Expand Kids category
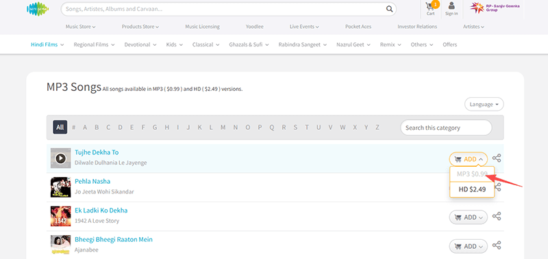This screenshot has width=548, height=259. (x=174, y=44)
